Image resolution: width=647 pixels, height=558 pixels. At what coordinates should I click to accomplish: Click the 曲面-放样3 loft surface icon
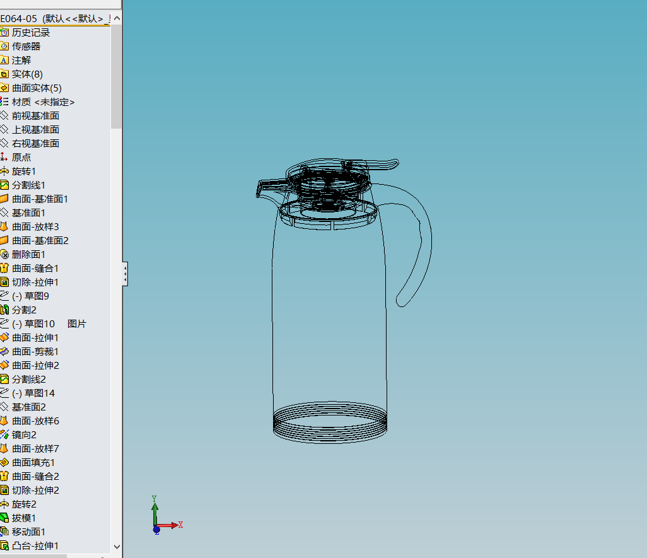[x=4, y=226]
